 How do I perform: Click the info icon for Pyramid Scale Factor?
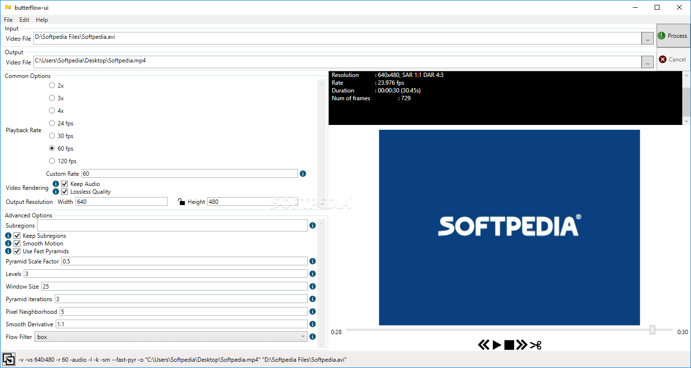click(313, 261)
